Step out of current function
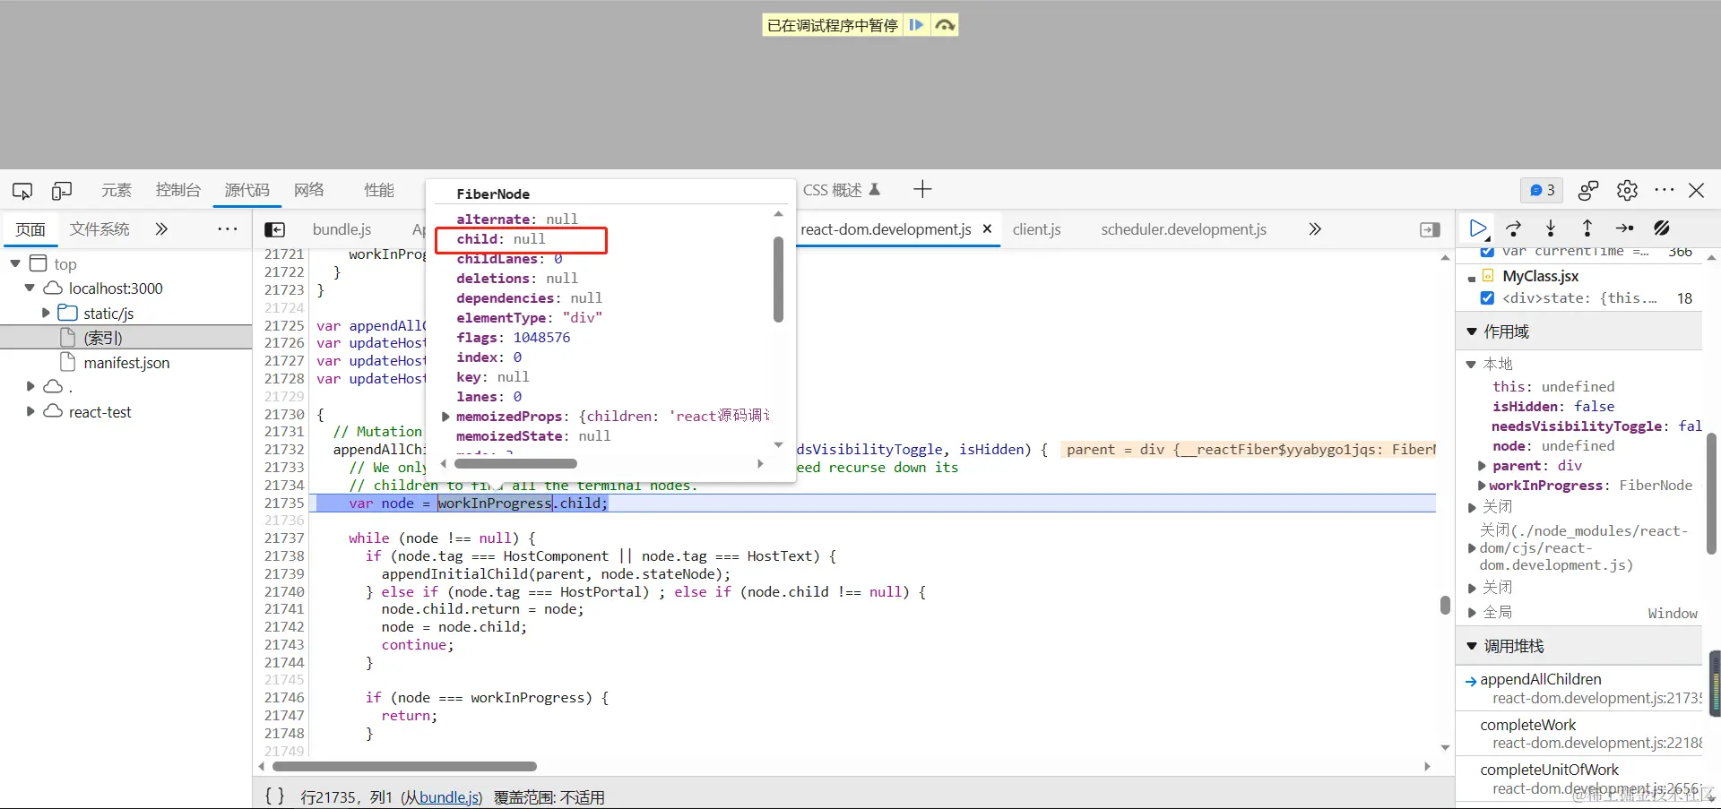Screen dimensions: 1721x809 pos(1587,229)
